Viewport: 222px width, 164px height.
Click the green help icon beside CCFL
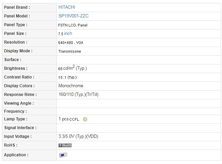tap(85, 119)
